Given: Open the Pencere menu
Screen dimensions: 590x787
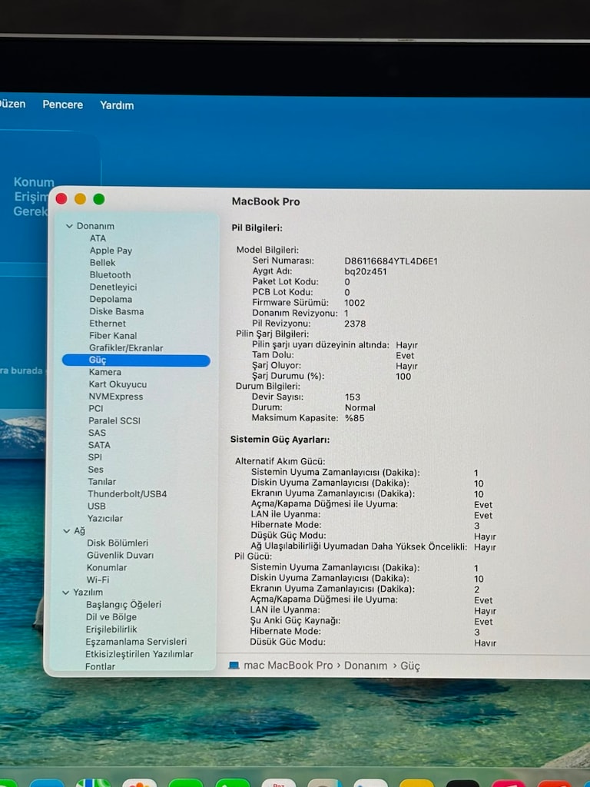Looking at the screenshot, I should (x=63, y=105).
